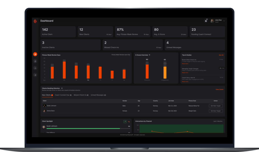Switch to the Missed Check-ins tab
This screenshot has height=152, width=259.
tap(81, 95)
